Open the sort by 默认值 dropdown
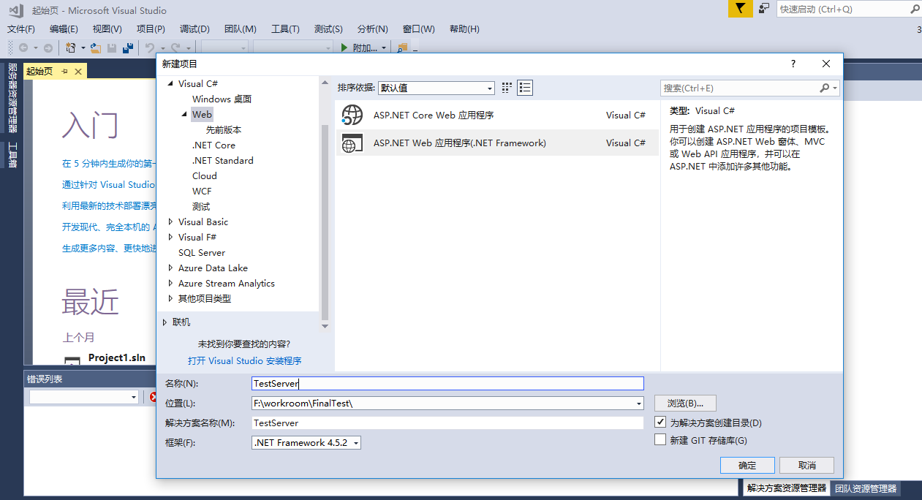Viewport: 922px width, 500px height. coord(437,88)
